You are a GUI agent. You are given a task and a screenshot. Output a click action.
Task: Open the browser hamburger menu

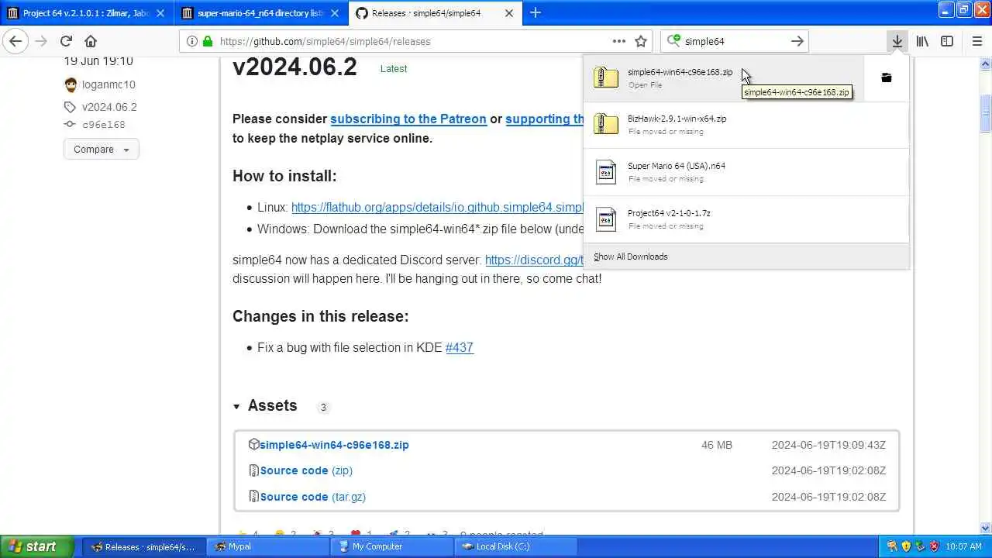tap(976, 41)
